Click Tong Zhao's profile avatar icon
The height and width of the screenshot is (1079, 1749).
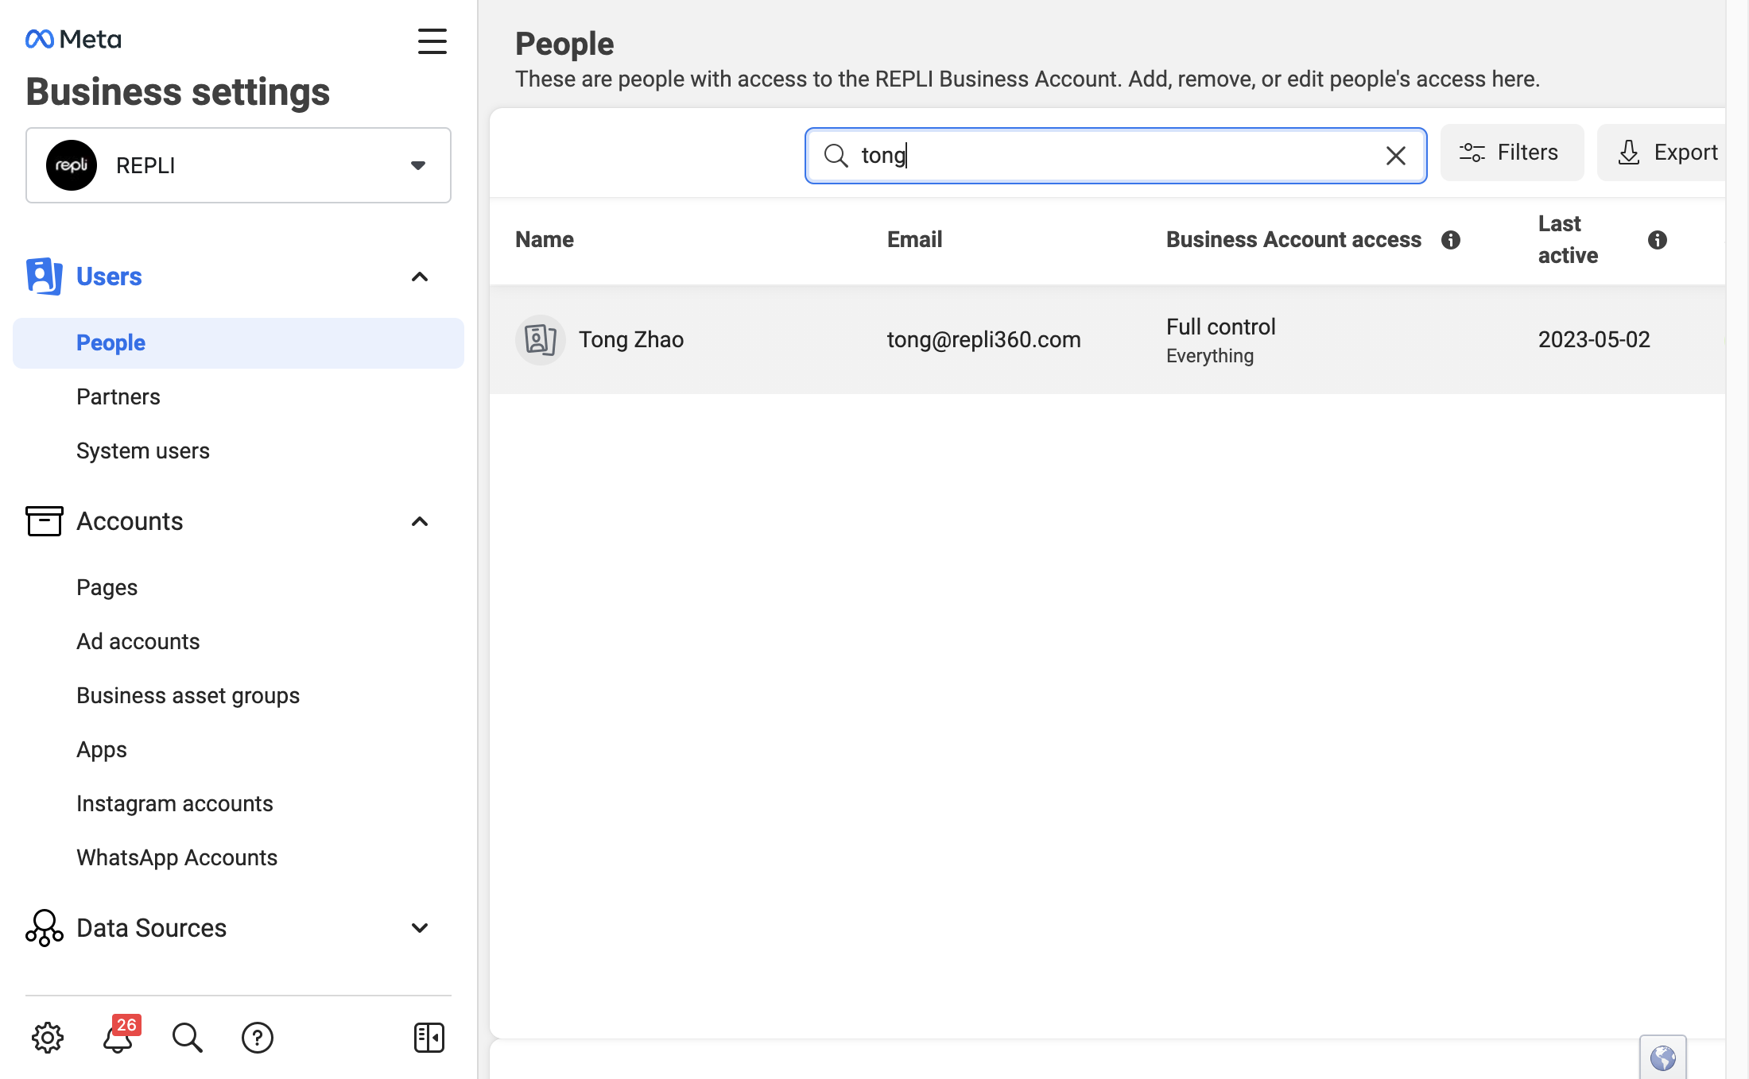coord(541,340)
